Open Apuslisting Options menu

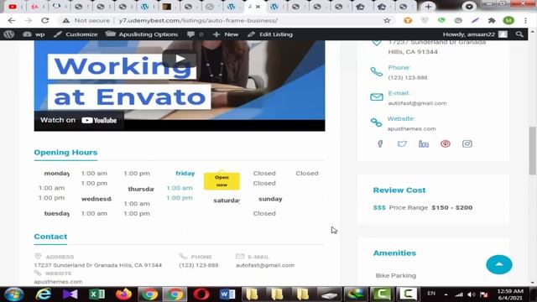[x=142, y=34]
